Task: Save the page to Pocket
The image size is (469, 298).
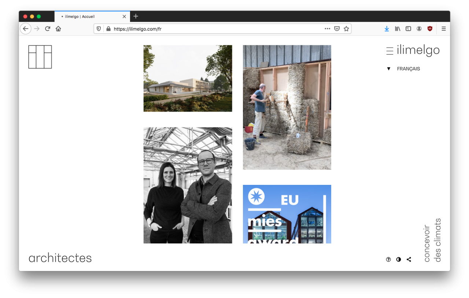Action: pyautogui.click(x=337, y=29)
